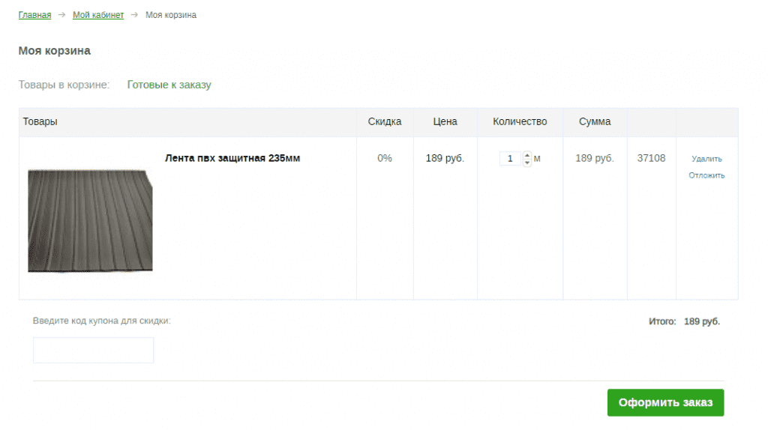Click the PVC tape product thumbnail
768x430 pixels.
pyautogui.click(x=90, y=221)
